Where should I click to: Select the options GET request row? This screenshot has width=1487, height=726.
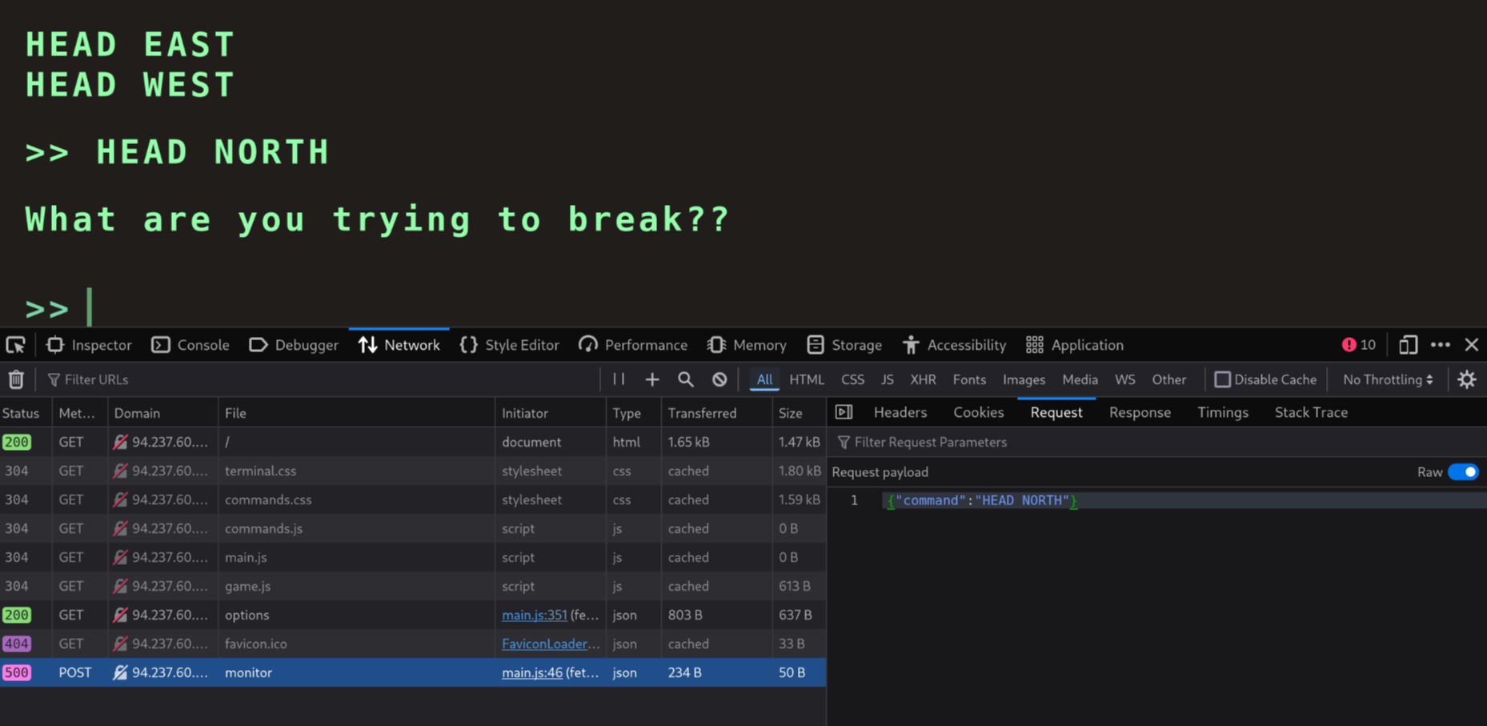[413, 615]
